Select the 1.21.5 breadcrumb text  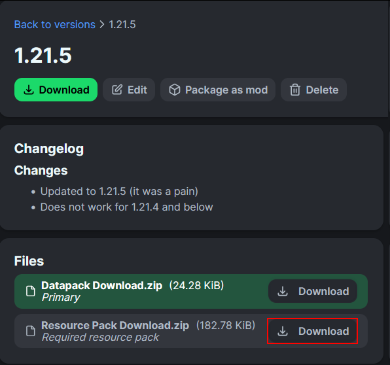[x=122, y=25]
